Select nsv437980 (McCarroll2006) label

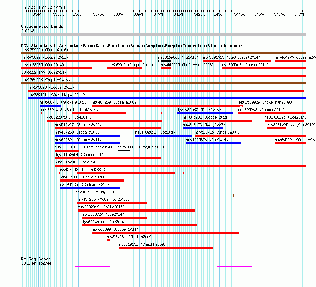point(103,199)
